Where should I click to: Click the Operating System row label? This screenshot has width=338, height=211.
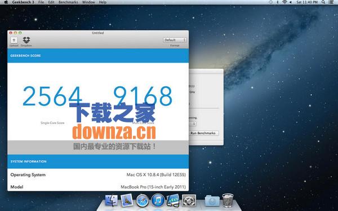coord(28,175)
